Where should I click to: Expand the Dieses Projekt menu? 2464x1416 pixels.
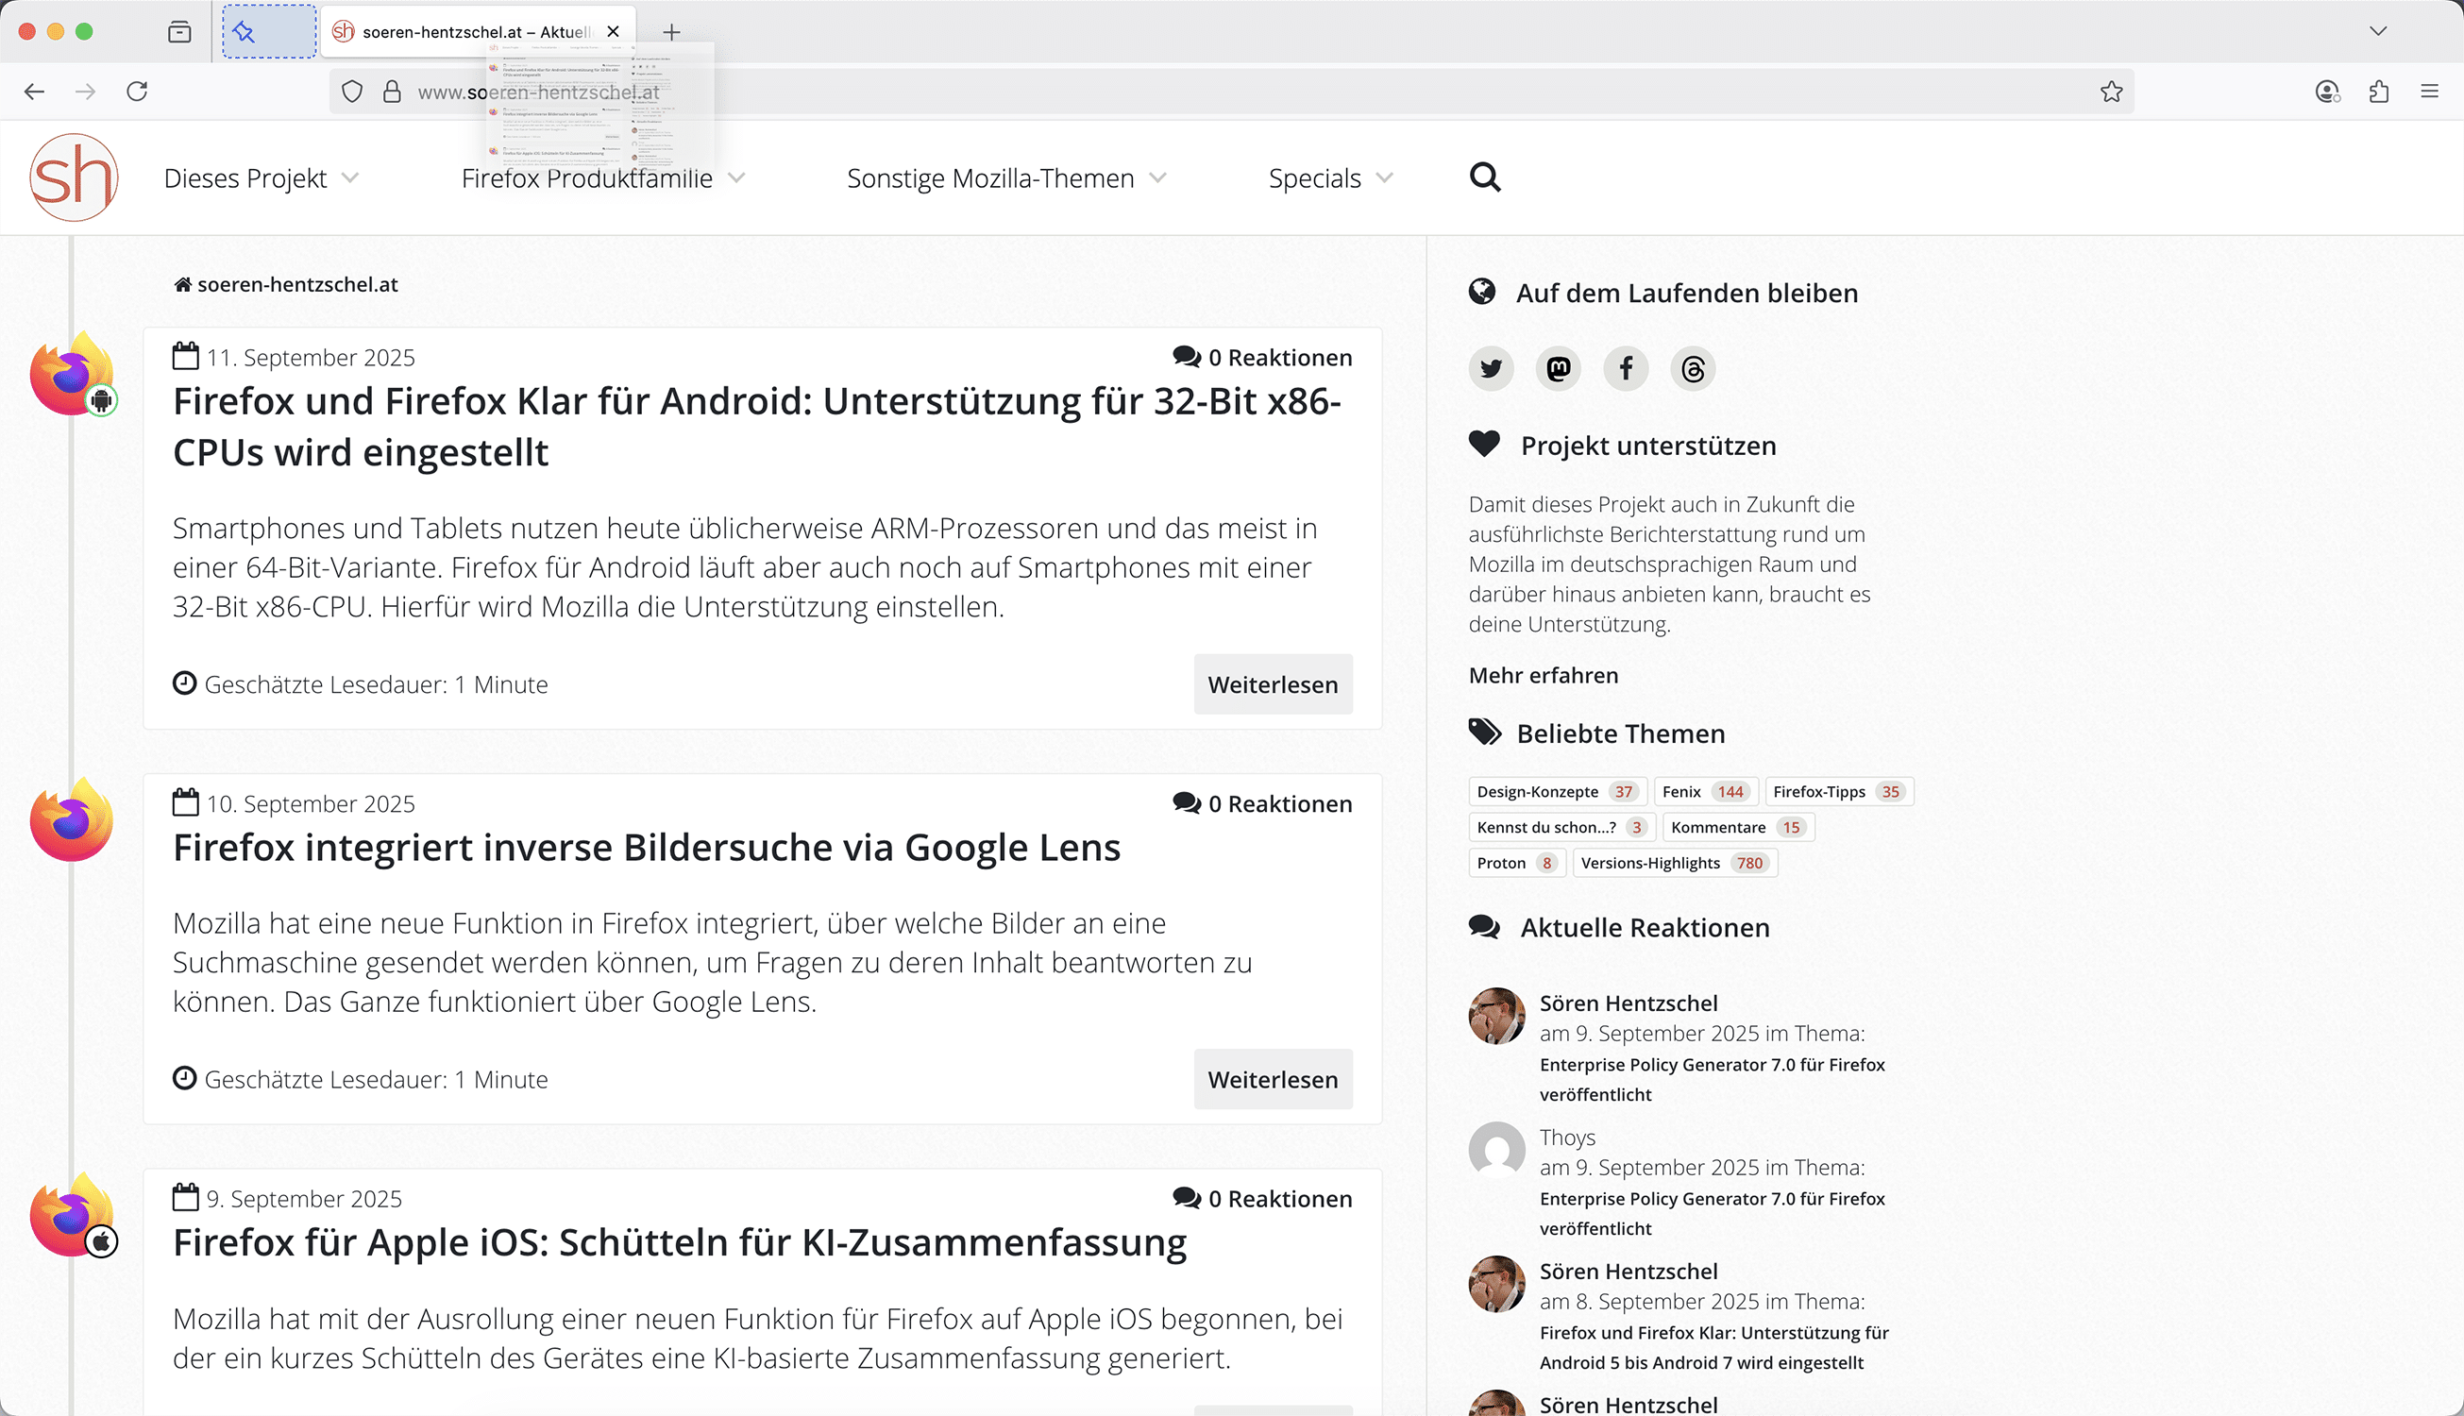(261, 178)
